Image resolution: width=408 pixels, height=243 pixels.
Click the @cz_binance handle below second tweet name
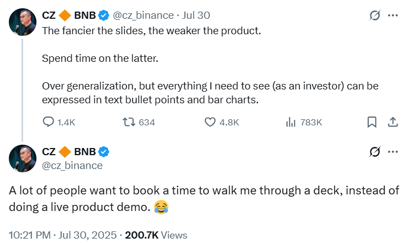(x=72, y=165)
